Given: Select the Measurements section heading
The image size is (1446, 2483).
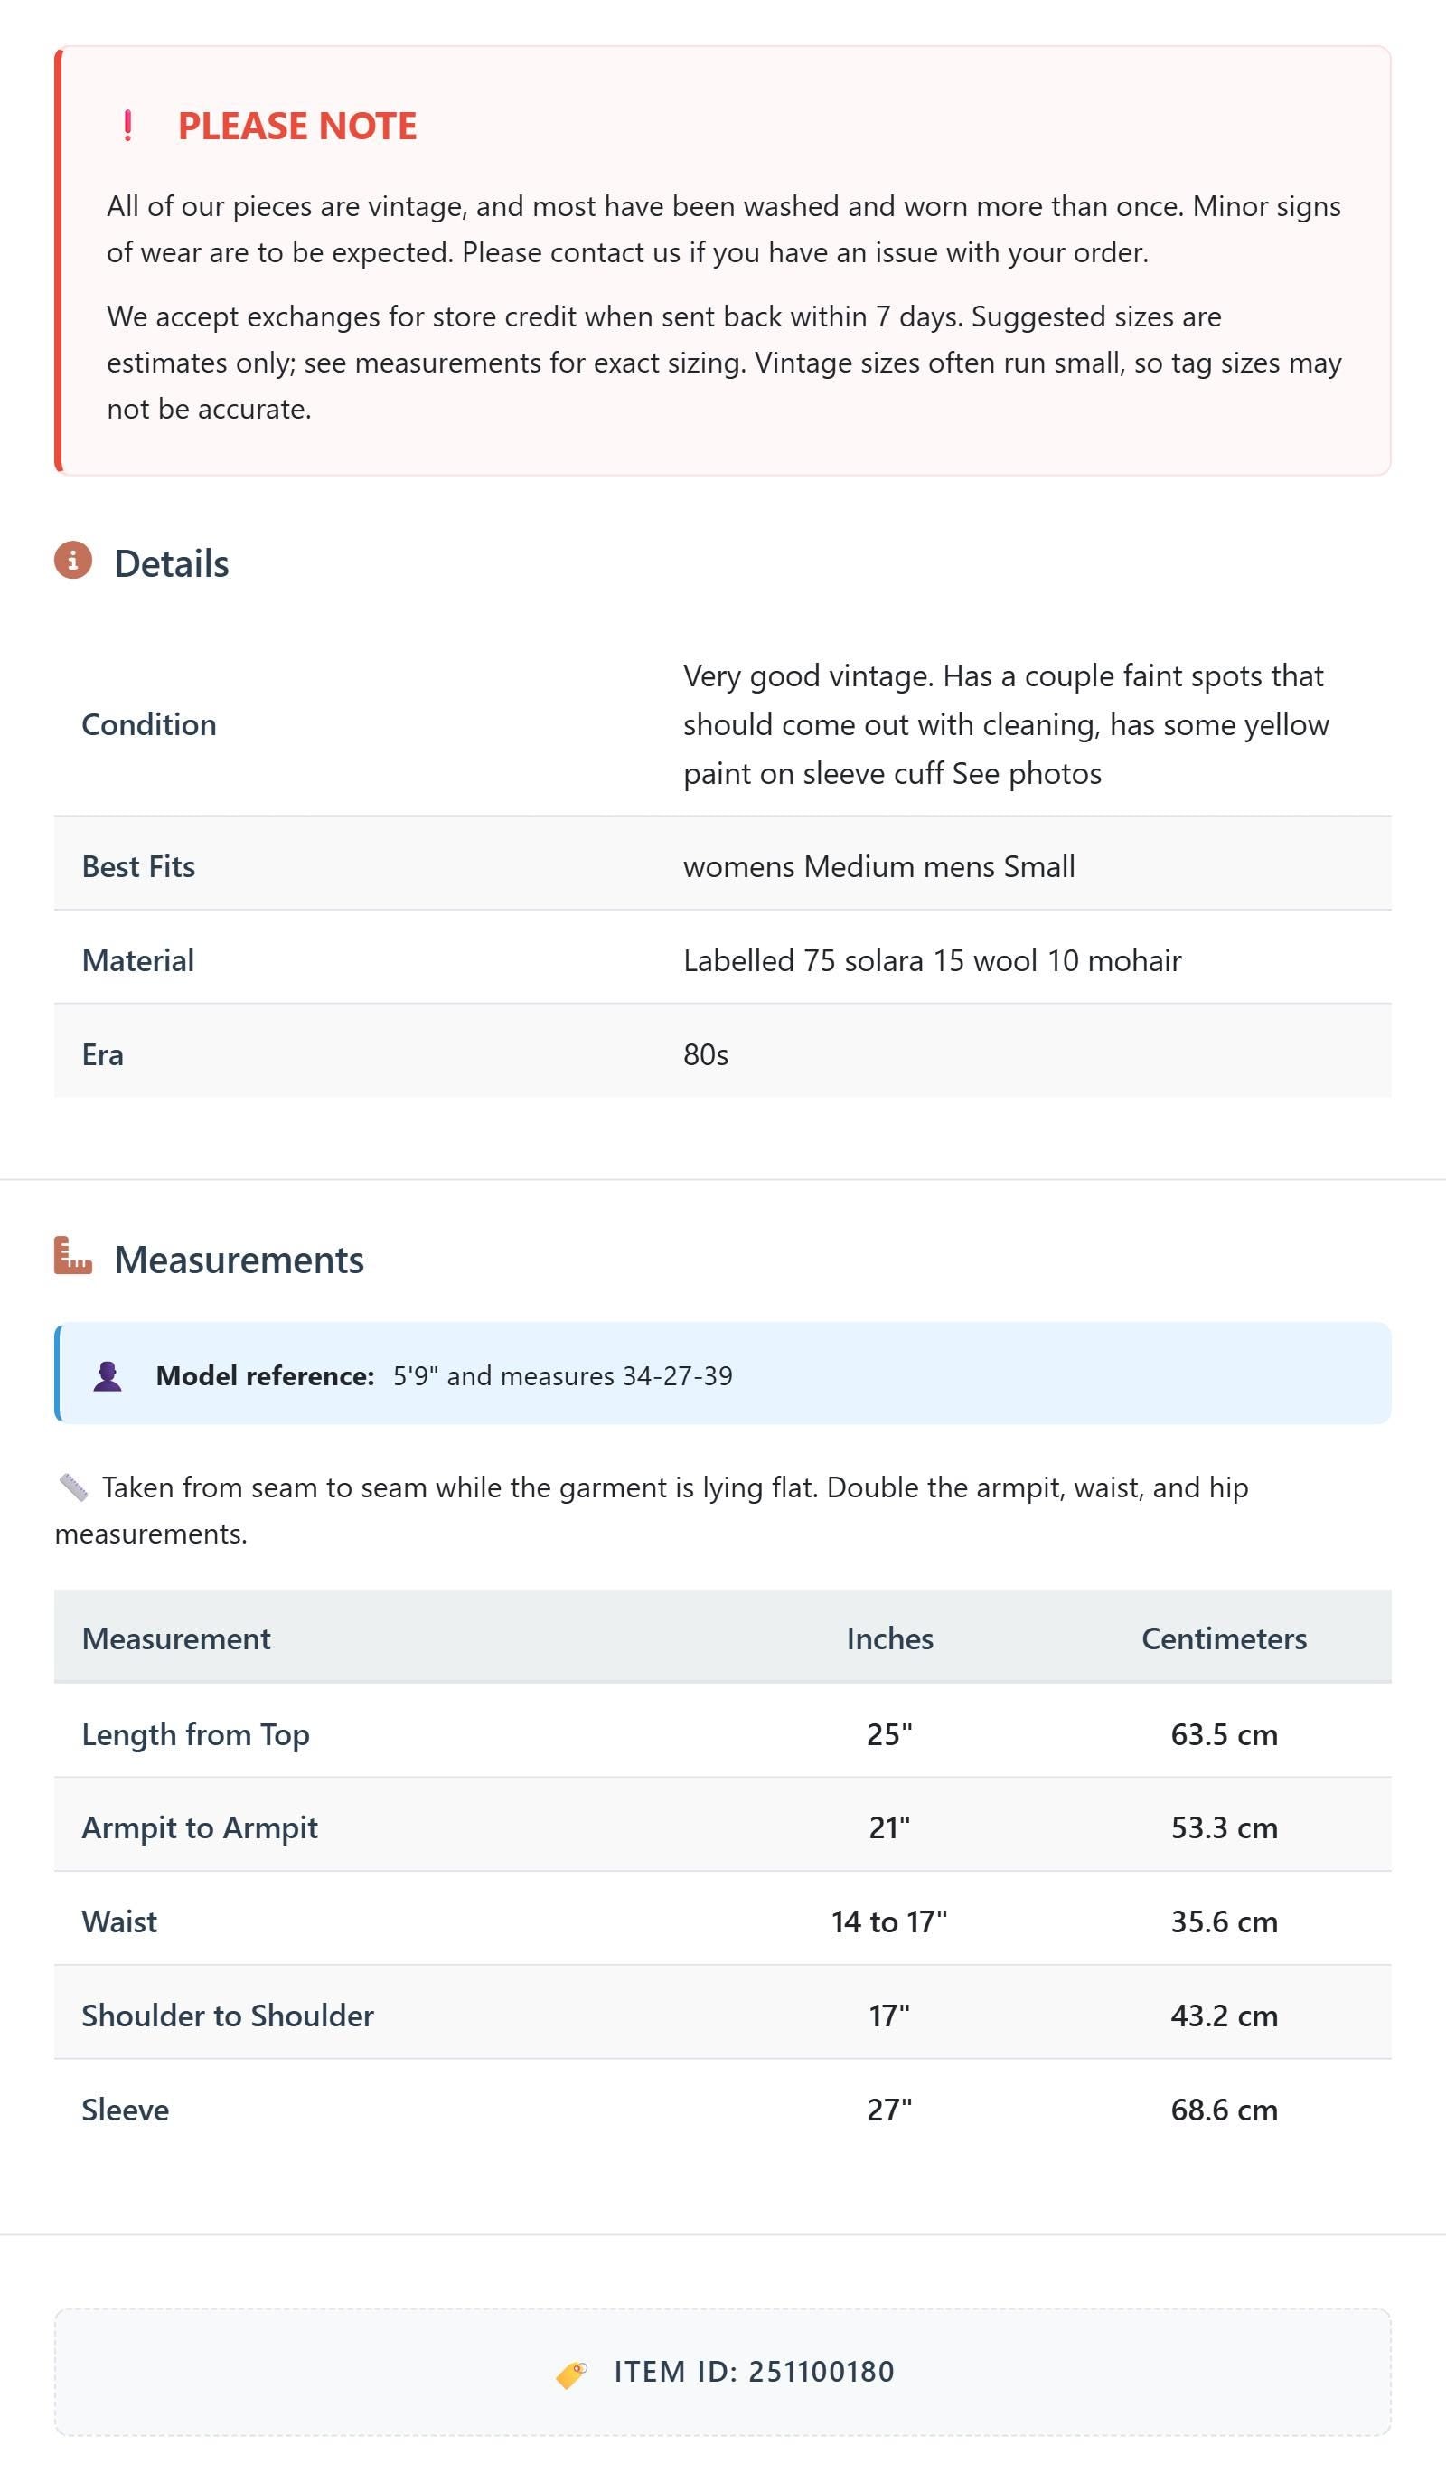Looking at the screenshot, I should coord(239,1260).
